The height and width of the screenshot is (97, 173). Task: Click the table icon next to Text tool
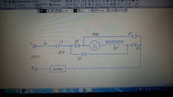coord(89,4)
